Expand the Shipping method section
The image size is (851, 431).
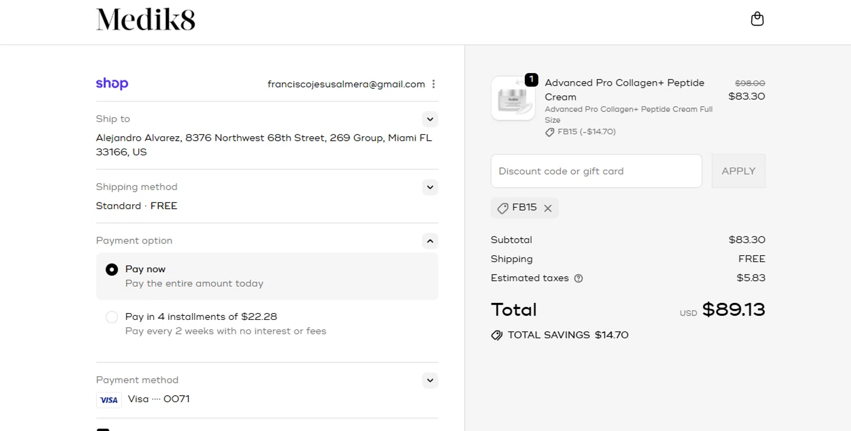(430, 187)
